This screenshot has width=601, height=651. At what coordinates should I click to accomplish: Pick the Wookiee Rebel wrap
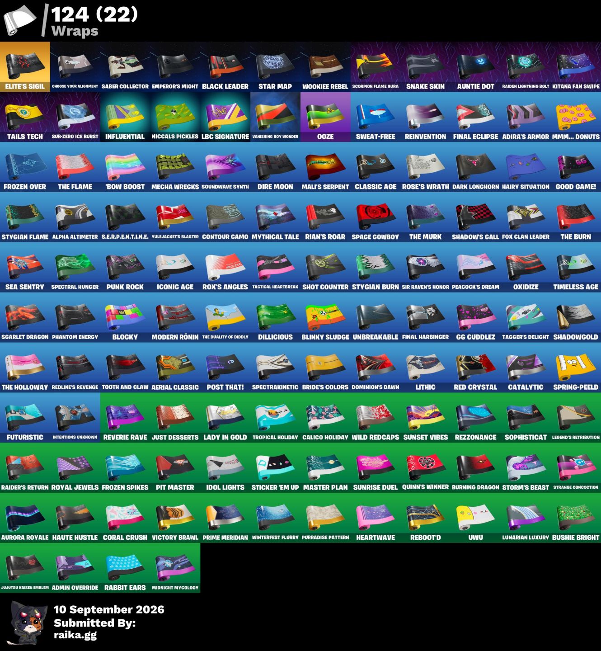(x=325, y=67)
